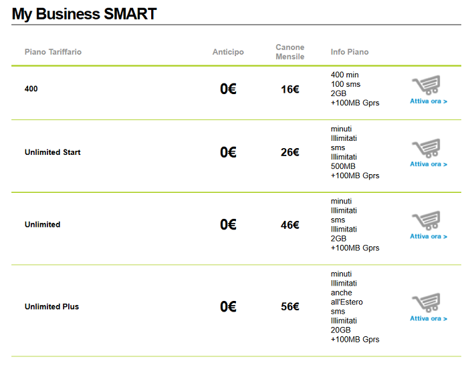Click the 26€ monthly fee
Image resolution: width=468 pixels, height=367 pixels.
point(289,152)
